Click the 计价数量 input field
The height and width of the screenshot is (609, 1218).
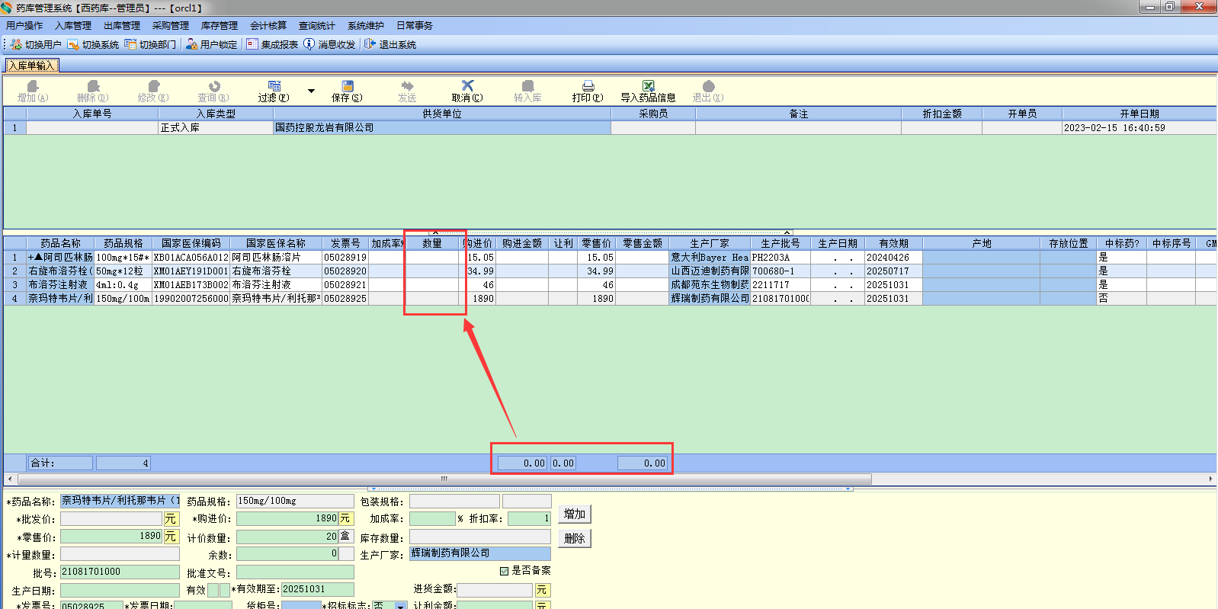287,537
